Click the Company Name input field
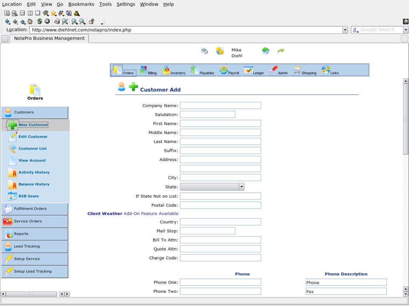The width and height of the screenshot is (409, 306). [x=220, y=105]
